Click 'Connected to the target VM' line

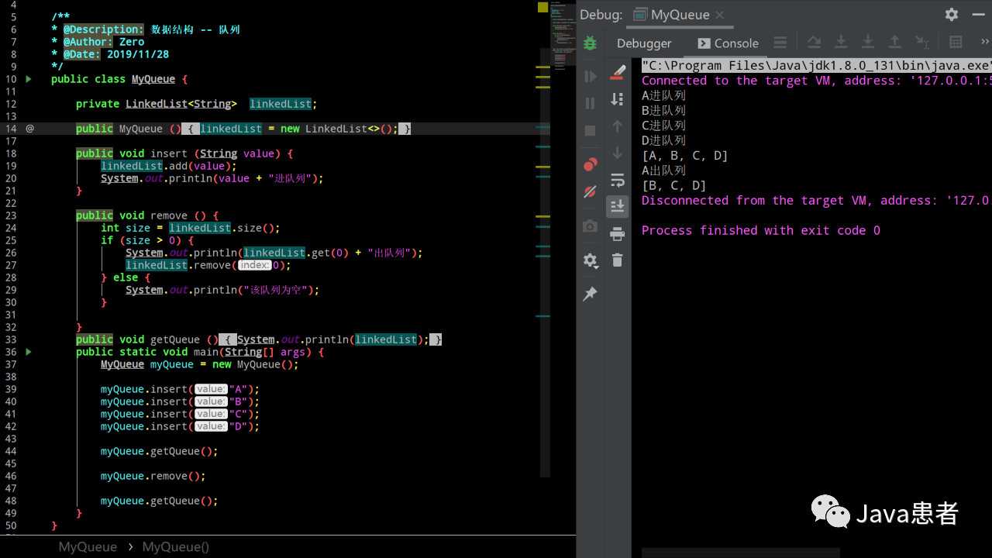pyautogui.click(x=816, y=81)
